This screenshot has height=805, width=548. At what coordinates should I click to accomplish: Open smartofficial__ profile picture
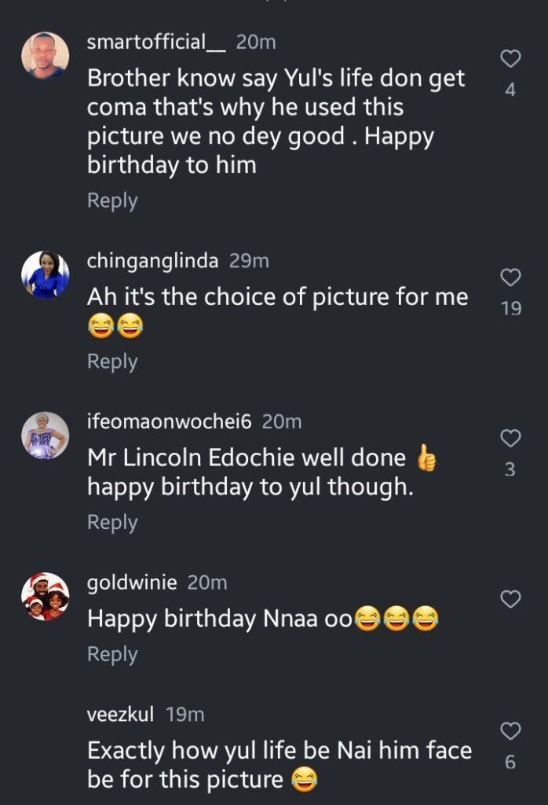[x=45, y=56]
